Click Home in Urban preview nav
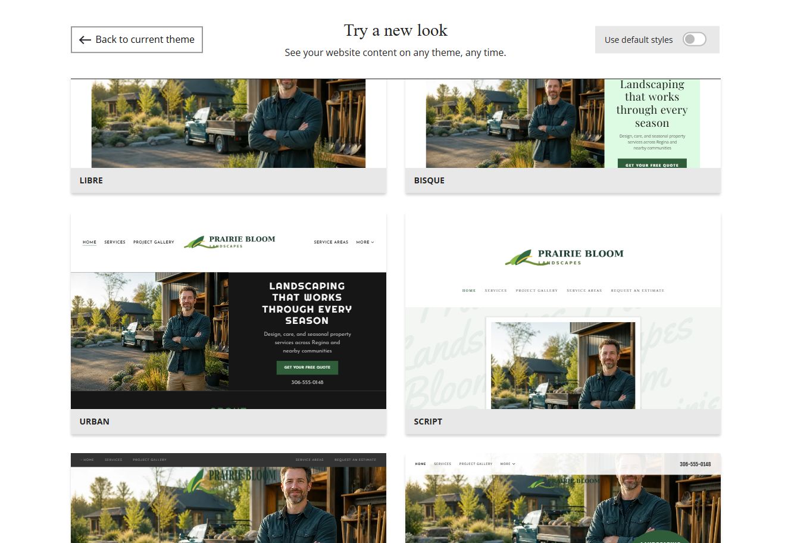This screenshot has height=543, width=791. click(x=89, y=242)
